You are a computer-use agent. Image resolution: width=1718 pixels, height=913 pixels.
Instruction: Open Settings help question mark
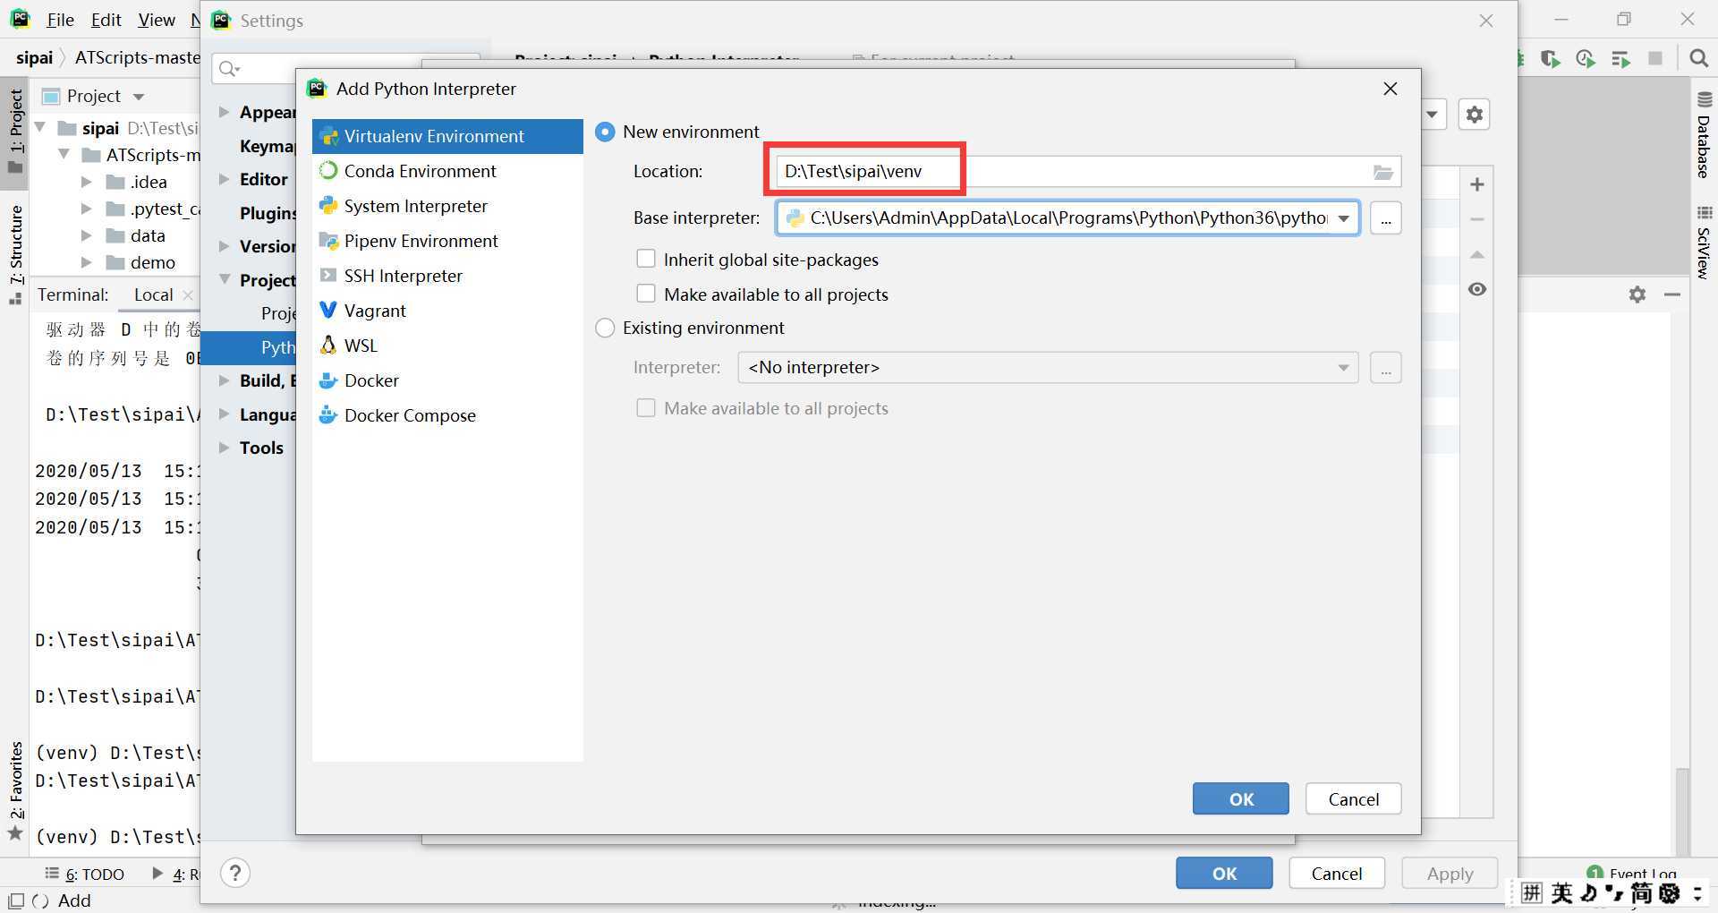(235, 873)
